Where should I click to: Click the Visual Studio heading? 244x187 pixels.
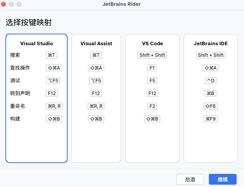tap(37, 43)
